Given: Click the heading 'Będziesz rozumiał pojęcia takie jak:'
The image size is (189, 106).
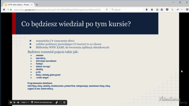Looking at the screenshot, I should 53,52.
